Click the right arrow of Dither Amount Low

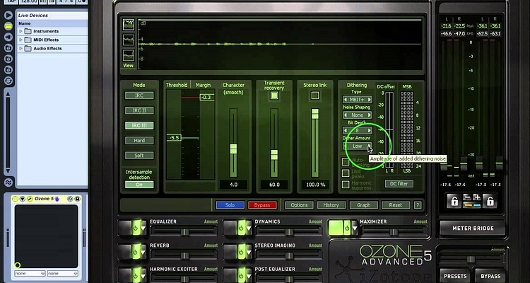(369, 146)
